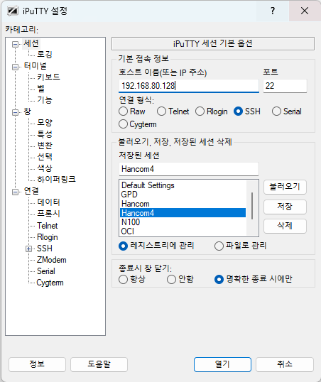Collapse the 연결 tree node

point(15,192)
